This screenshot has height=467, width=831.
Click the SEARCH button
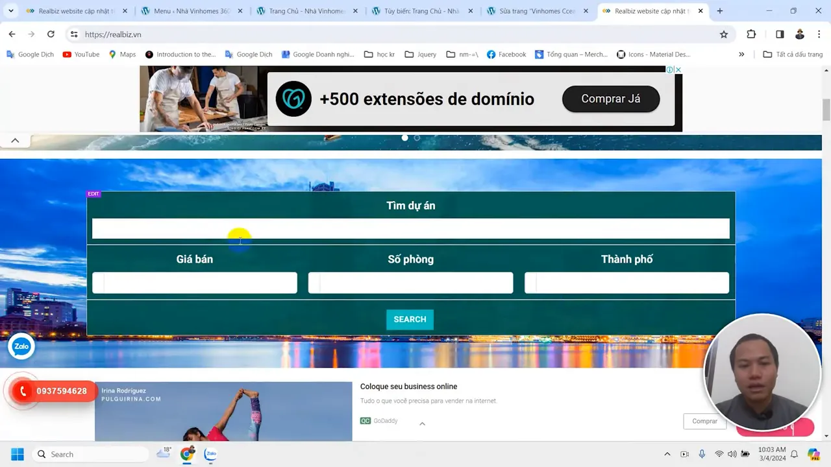[x=410, y=319]
